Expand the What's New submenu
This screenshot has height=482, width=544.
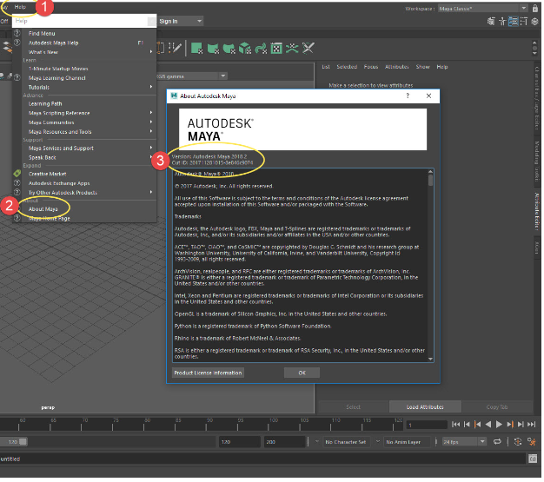point(151,52)
